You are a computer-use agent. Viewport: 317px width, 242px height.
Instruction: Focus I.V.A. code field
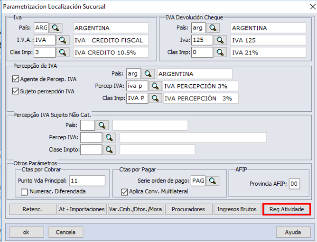pyautogui.click(x=45, y=40)
